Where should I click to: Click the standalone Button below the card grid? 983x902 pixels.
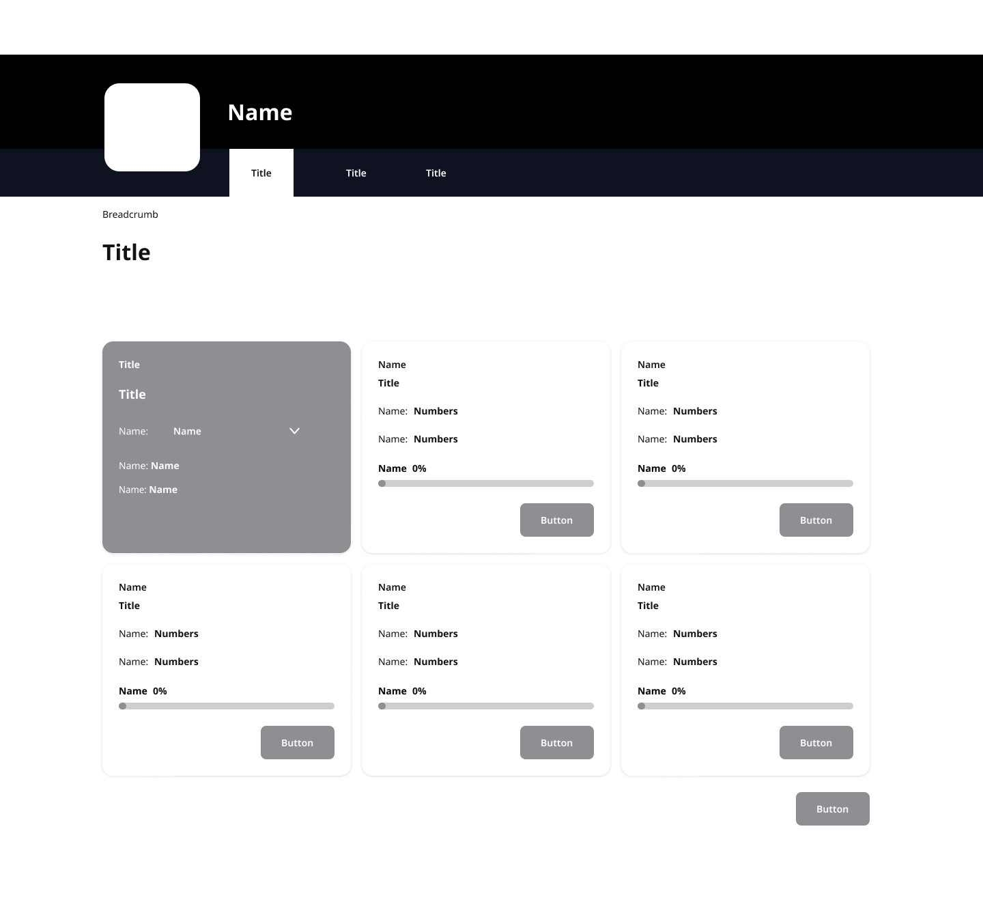833,808
